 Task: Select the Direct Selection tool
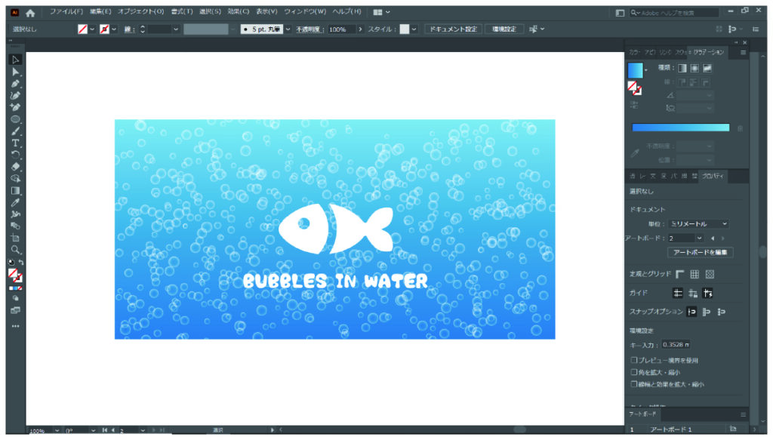point(15,72)
